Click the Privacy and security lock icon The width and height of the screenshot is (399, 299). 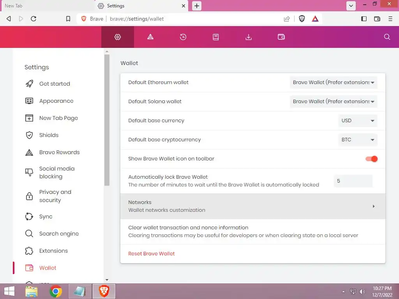29,196
